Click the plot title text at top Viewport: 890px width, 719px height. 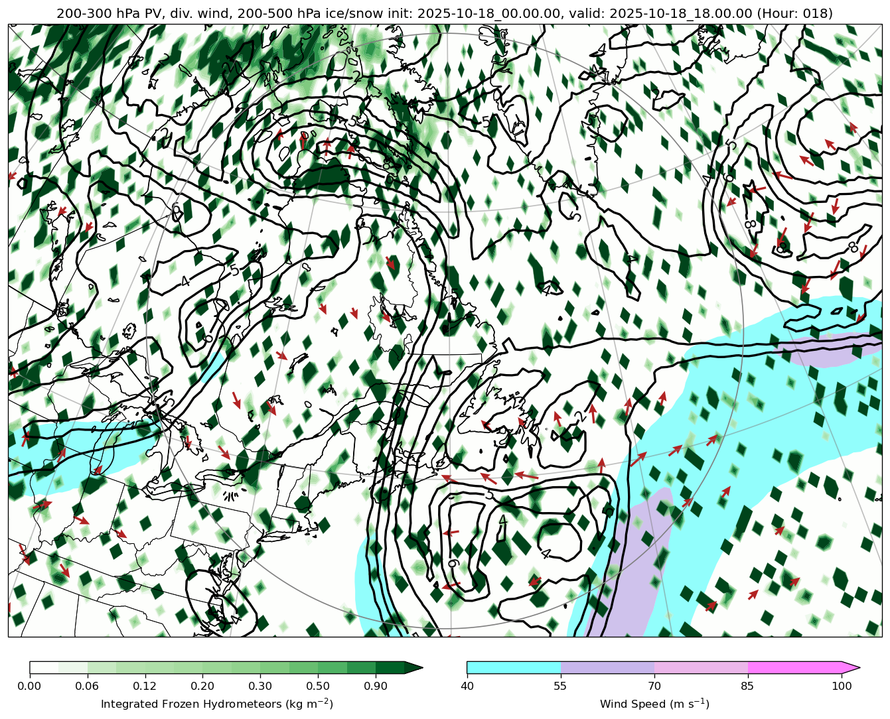point(445,13)
